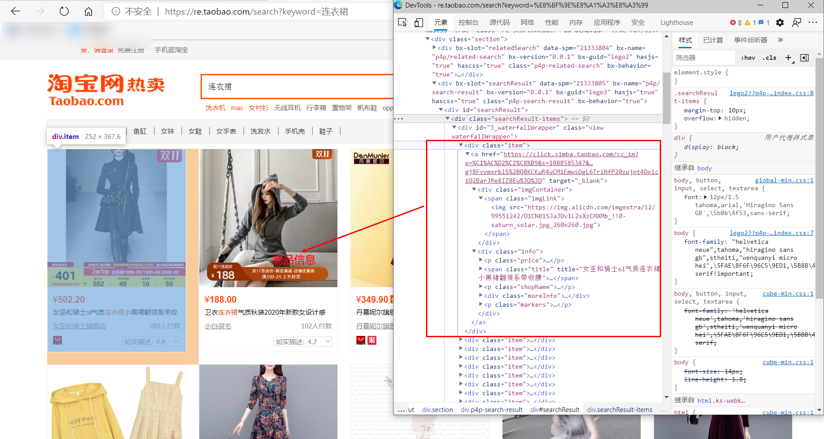Click the click.simba.taobao.com href link
Image resolution: width=824 pixels, height=439 pixels.
pyautogui.click(x=561, y=167)
